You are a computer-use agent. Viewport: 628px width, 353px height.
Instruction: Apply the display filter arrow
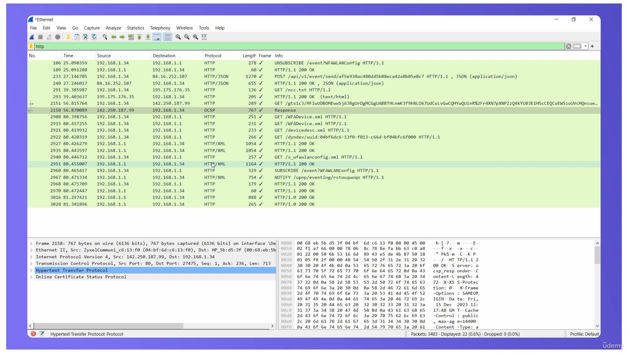(x=577, y=47)
